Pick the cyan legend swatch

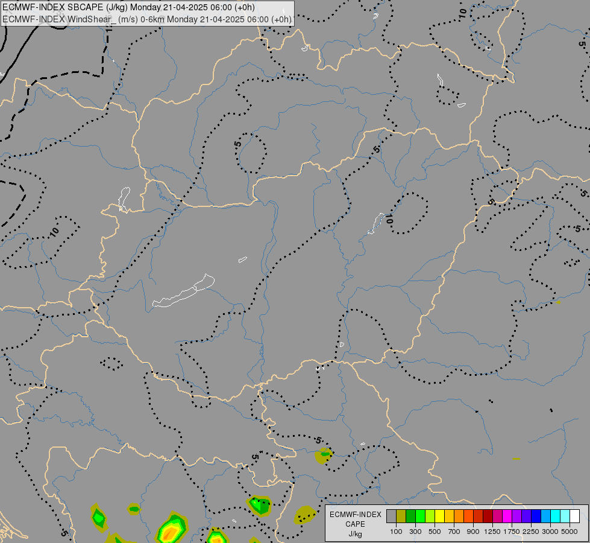coord(555,516)
